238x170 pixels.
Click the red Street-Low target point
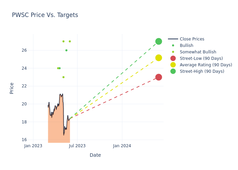[158, 77]
